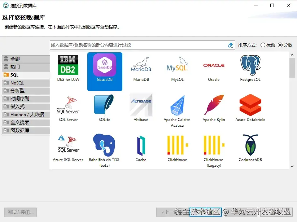This screenshot has width=297, height=222.
Task: Select the ClickHouse (Legacy) icon
Action: click(x=214, y=145)
